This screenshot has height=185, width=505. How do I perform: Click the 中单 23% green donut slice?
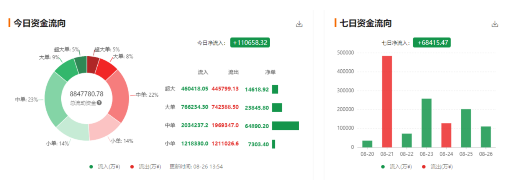53,99
